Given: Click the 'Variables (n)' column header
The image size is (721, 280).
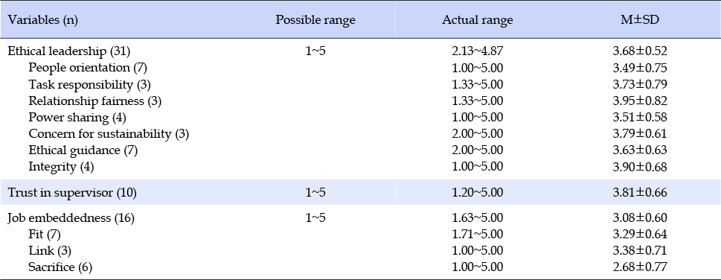Looking at the screenshot, I should coord(42,21).
